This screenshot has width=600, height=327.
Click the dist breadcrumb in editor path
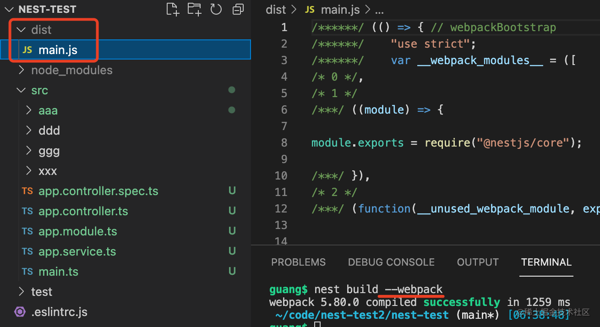point(276,10)
